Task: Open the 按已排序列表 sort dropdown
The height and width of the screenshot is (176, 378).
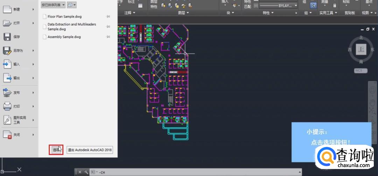Action: (x=53, y=5)
